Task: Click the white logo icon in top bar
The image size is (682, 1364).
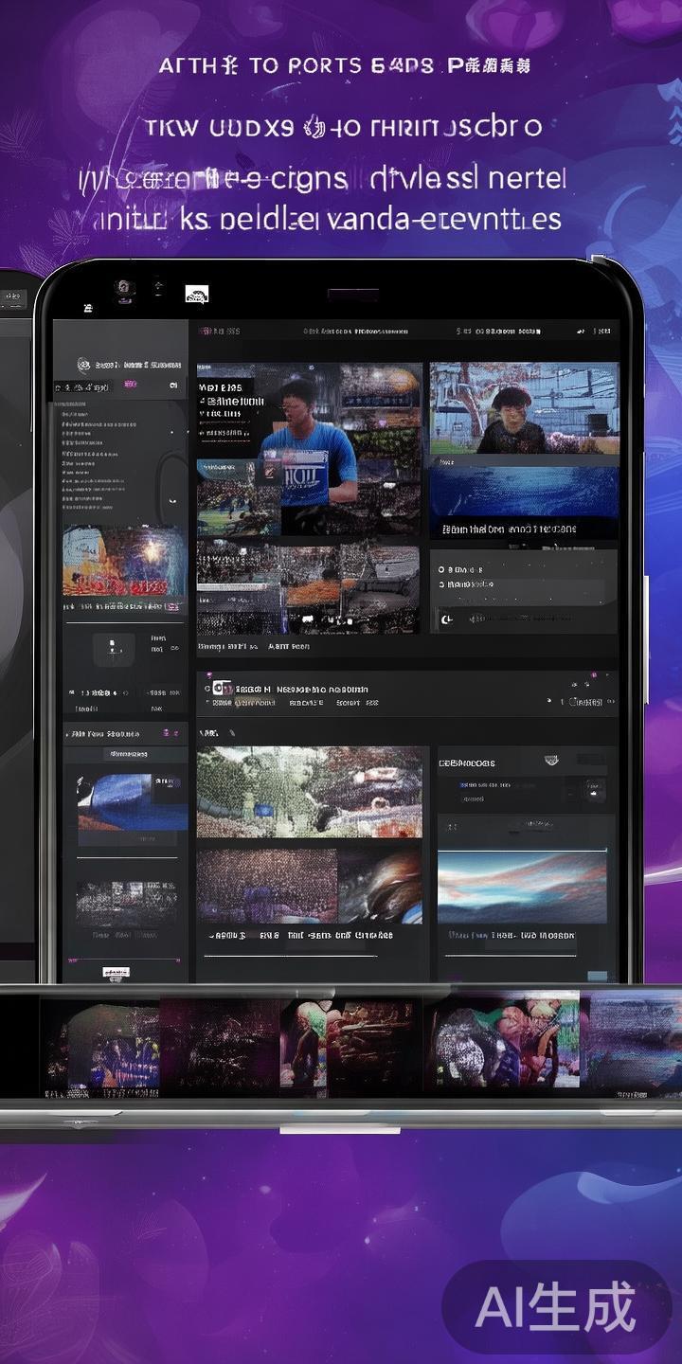Action: click(196, 295)
